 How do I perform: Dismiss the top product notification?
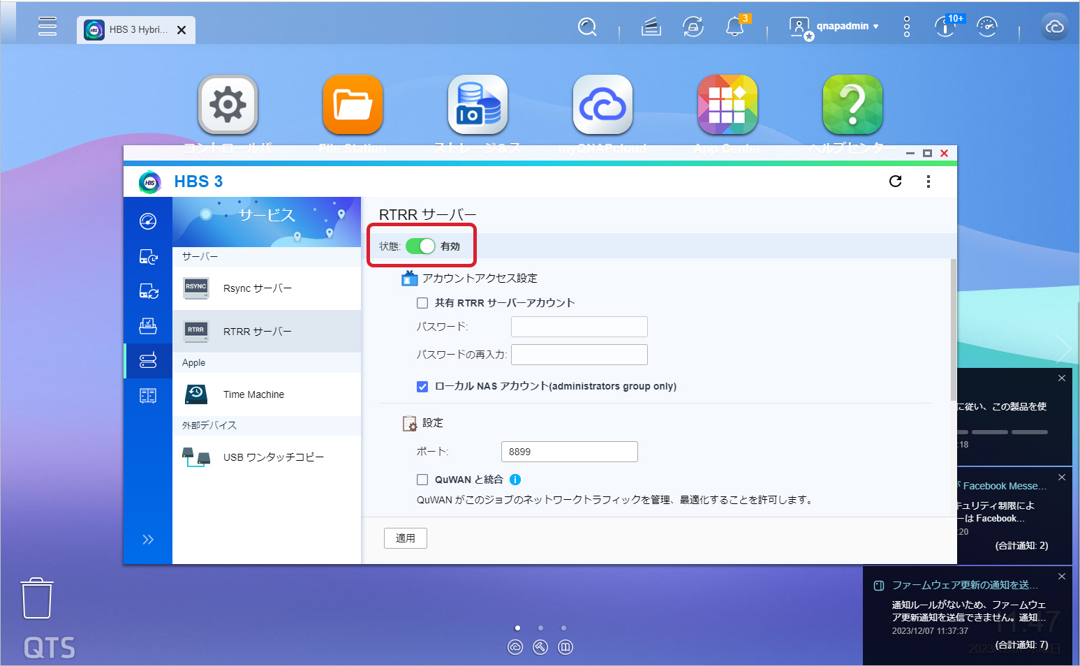pos(1062,378)
